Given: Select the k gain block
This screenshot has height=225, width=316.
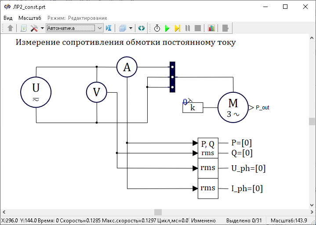Looking at the screenshot, I should pyautogui.click(x=193, y=107).
